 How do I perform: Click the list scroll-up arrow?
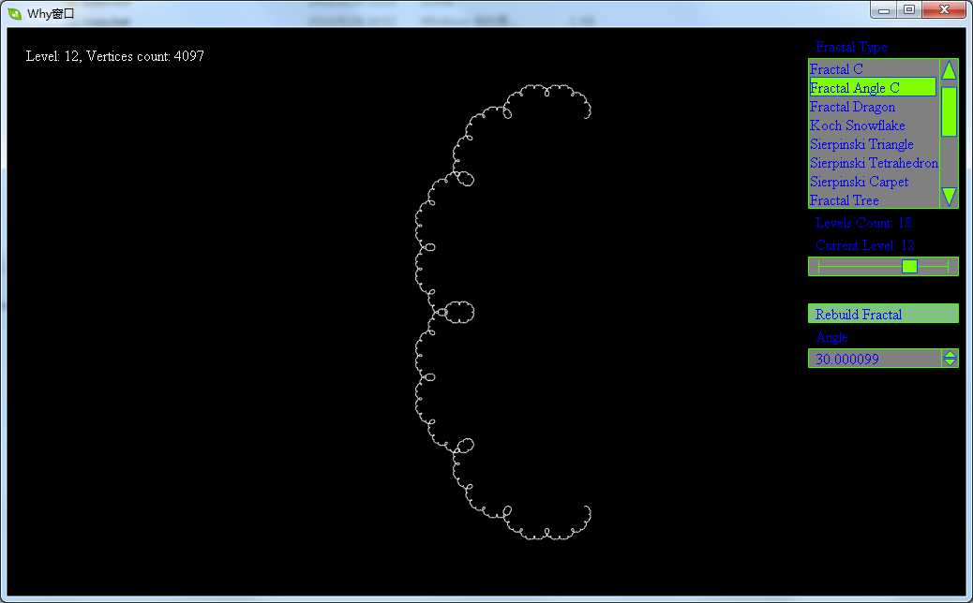click(949, 69)
